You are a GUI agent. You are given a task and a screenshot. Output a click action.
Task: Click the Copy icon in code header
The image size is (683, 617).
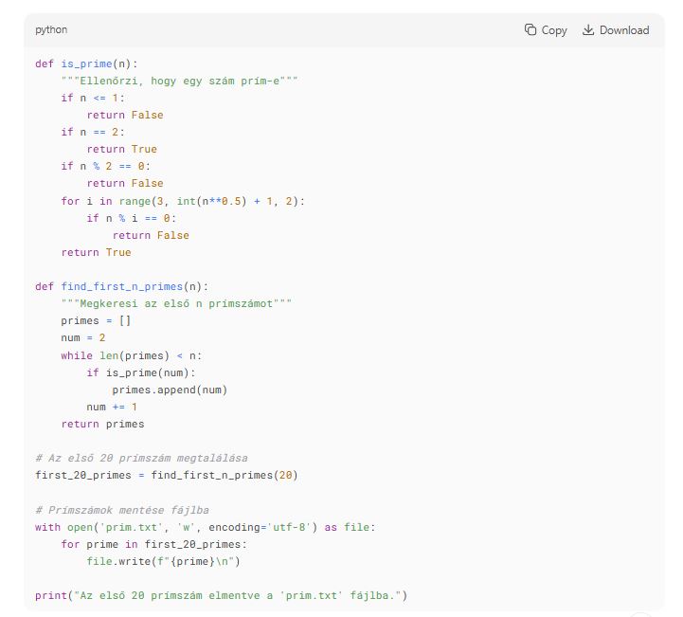pyautogui.click(x=530, y=30)
